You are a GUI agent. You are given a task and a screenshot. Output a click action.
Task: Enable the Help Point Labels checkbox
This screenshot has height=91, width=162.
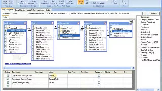[x=90, y=3]
